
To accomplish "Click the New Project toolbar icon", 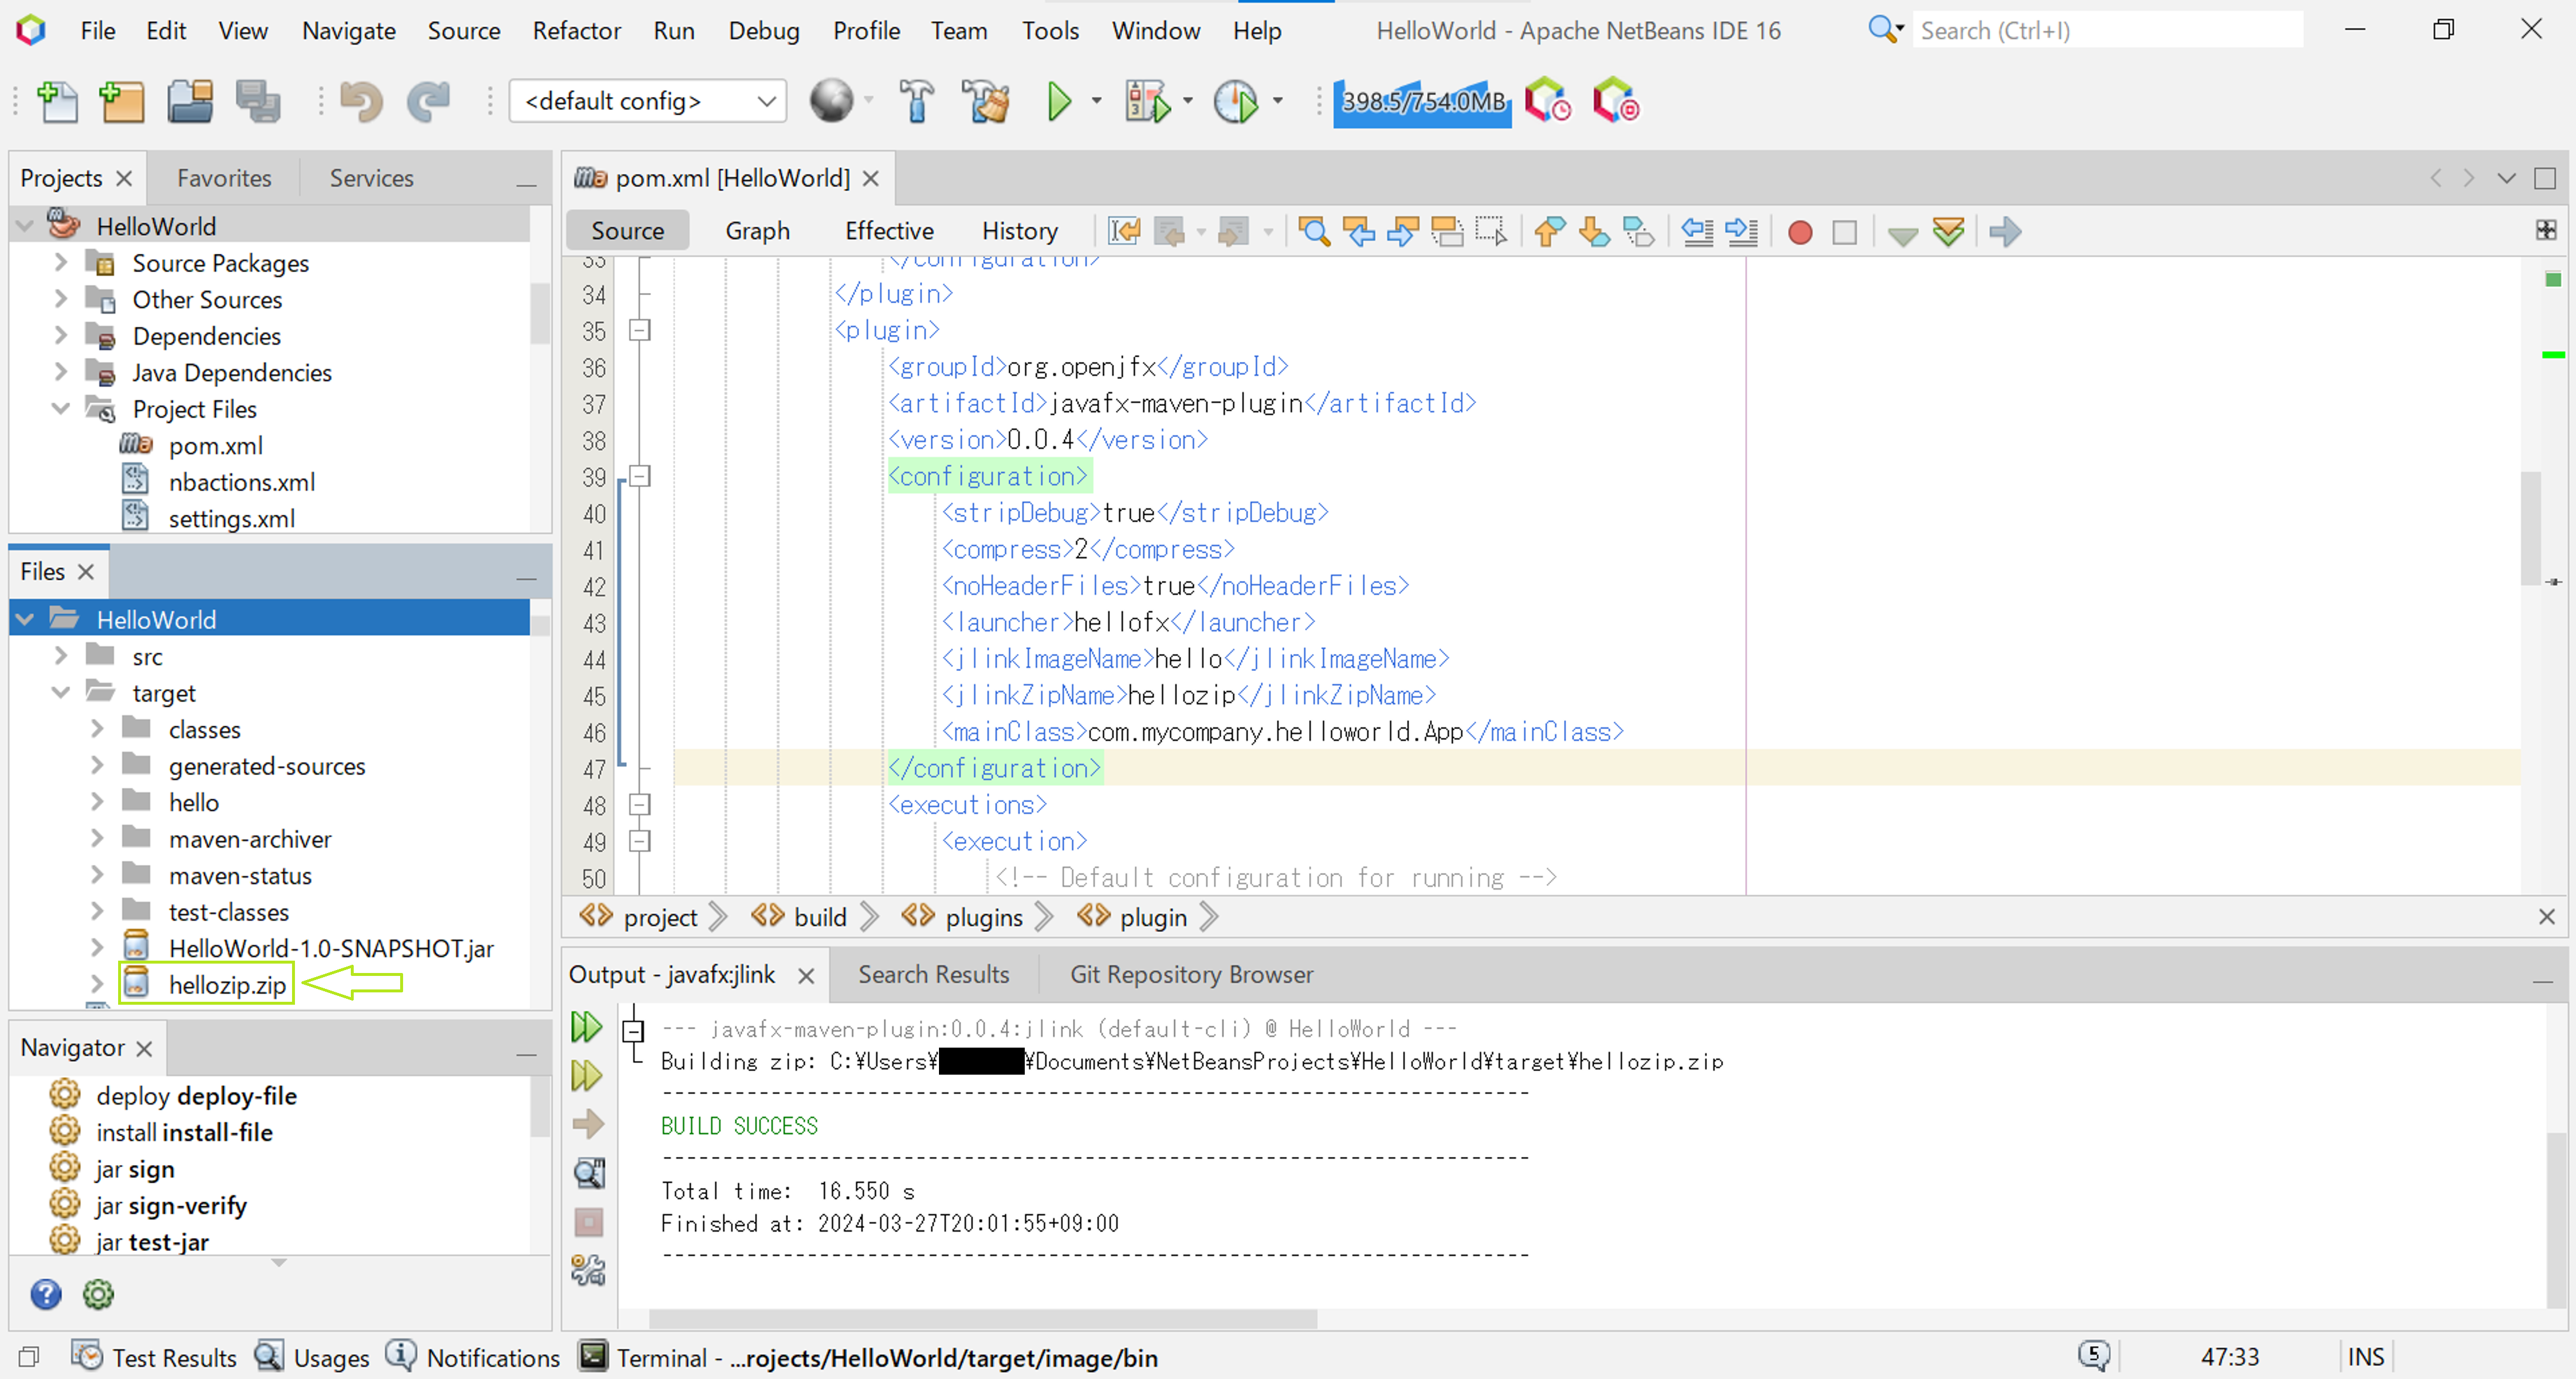I will [x=122, y=102].
